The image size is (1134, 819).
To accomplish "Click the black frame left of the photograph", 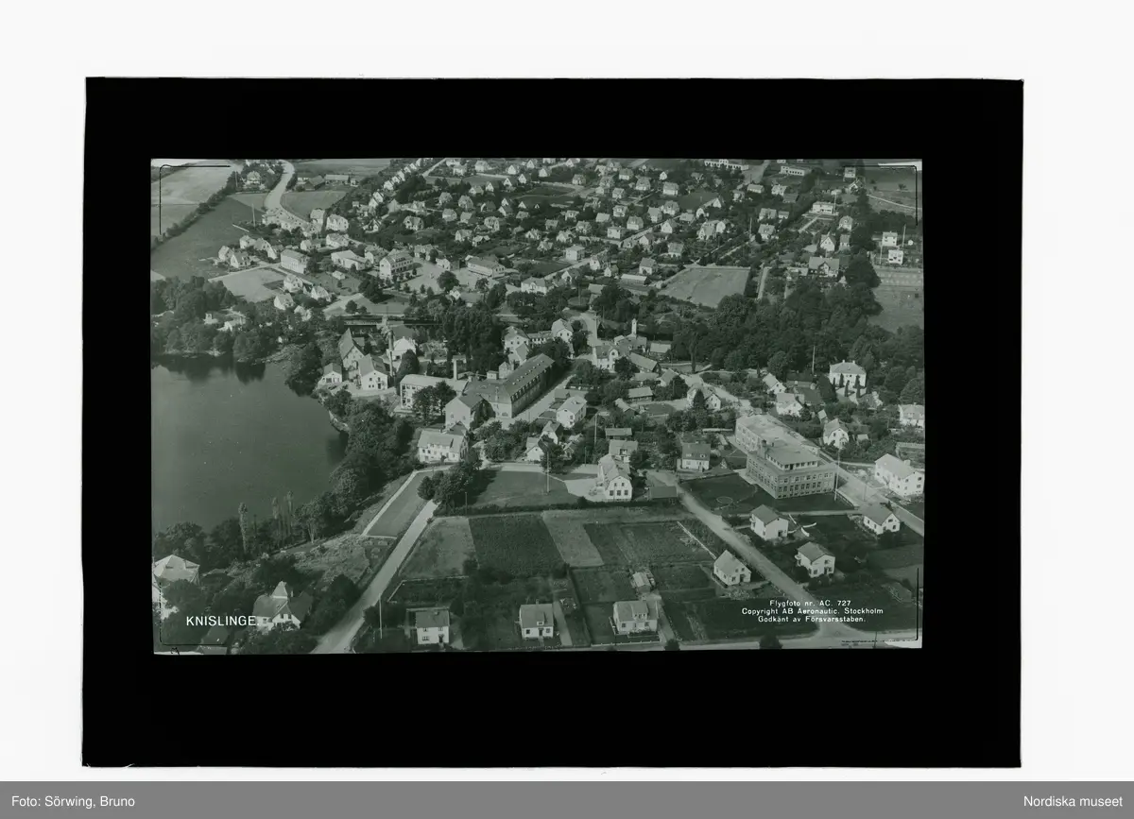I will (117, 416).
